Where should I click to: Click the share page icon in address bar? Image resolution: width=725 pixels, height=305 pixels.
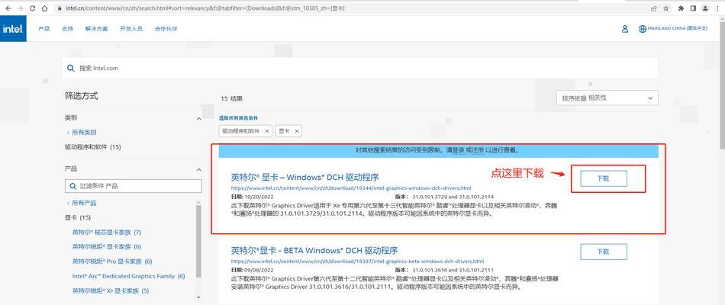click(x=654, y=8)
